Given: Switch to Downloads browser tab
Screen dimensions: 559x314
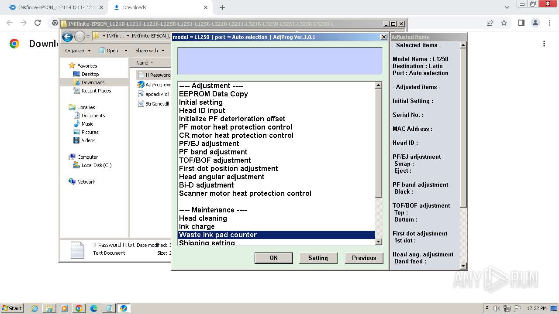Looking at the screenshot, I should point(159,7).
